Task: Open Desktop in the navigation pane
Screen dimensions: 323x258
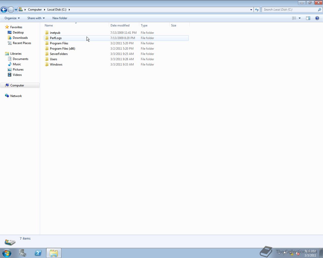Action: pyautogui.click(x=18, y=33)
